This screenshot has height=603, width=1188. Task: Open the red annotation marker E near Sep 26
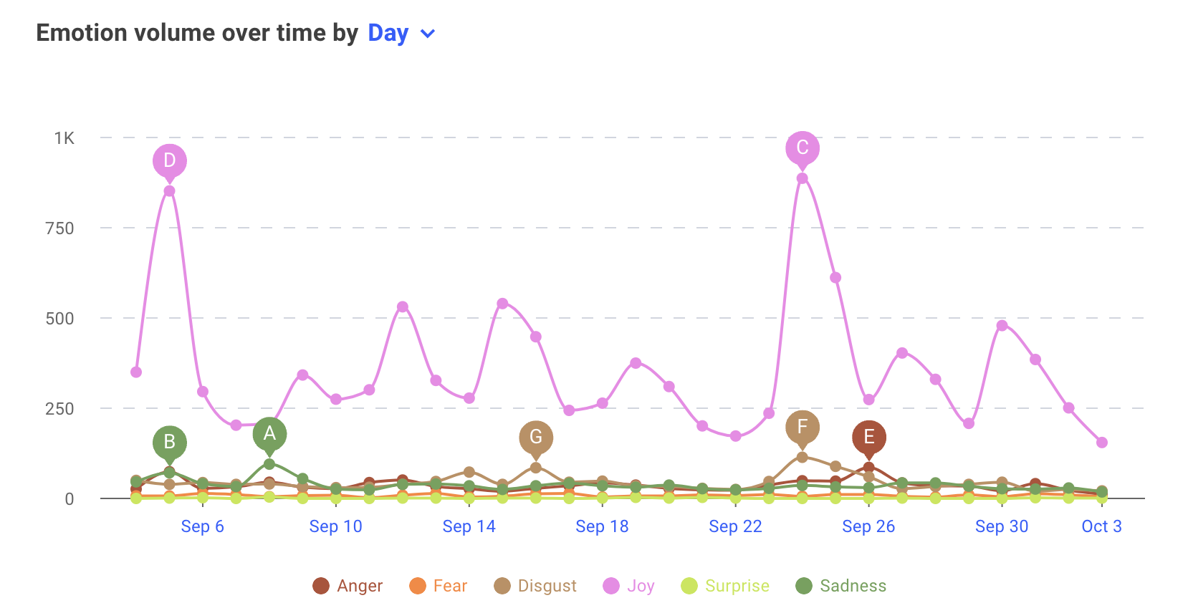coord(868,435)
